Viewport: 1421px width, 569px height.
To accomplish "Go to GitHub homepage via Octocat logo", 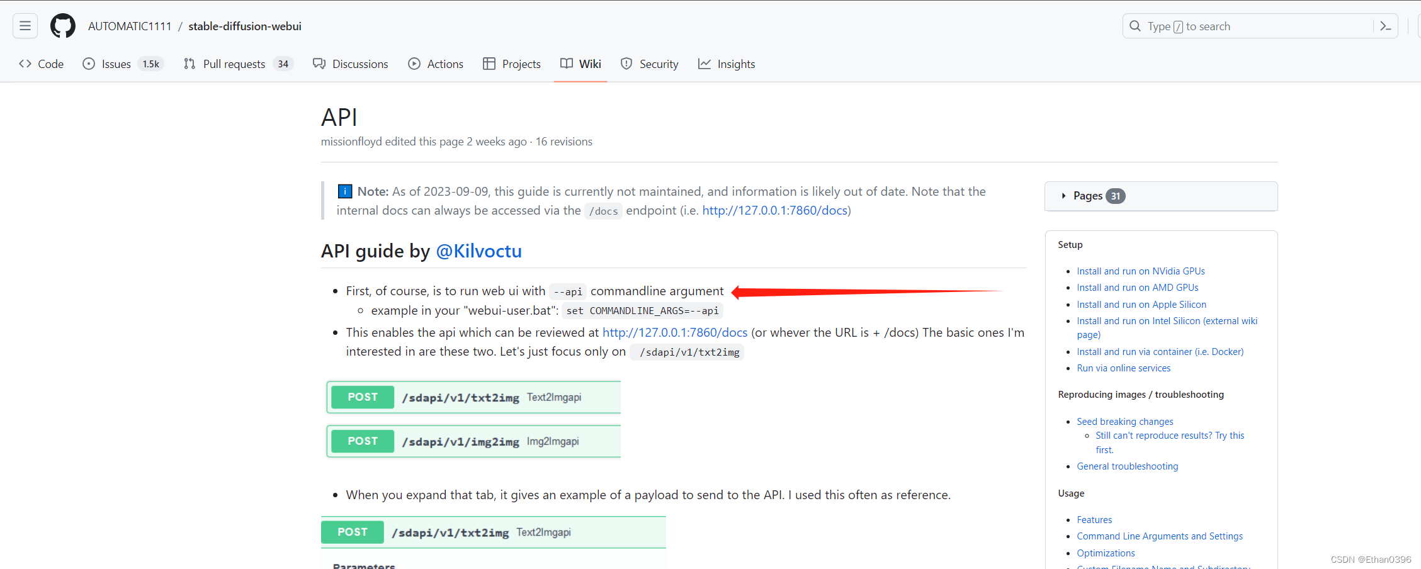I will click(x=63, y=26).
